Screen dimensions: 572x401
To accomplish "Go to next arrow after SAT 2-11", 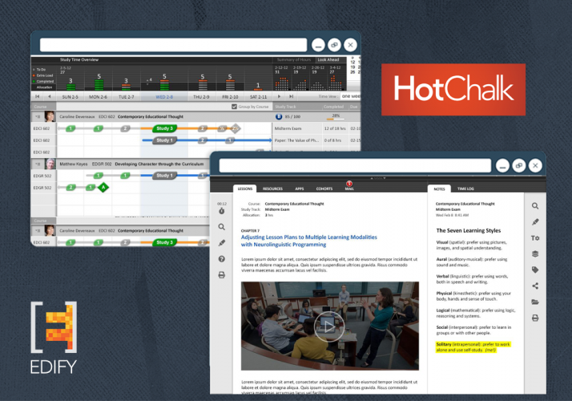I will 279,96.
